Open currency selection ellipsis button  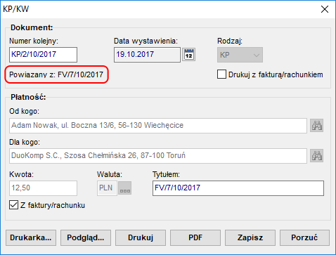(x=125, y=188)
